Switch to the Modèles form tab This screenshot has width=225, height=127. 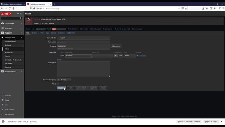35,33
